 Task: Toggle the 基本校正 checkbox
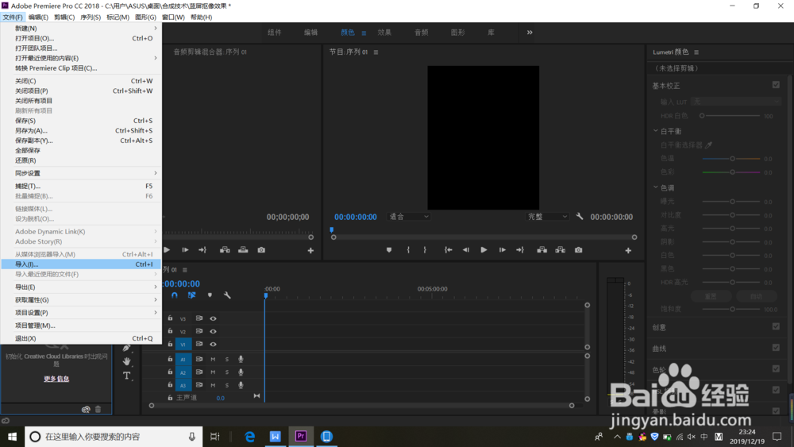click(x=776, y=85)
